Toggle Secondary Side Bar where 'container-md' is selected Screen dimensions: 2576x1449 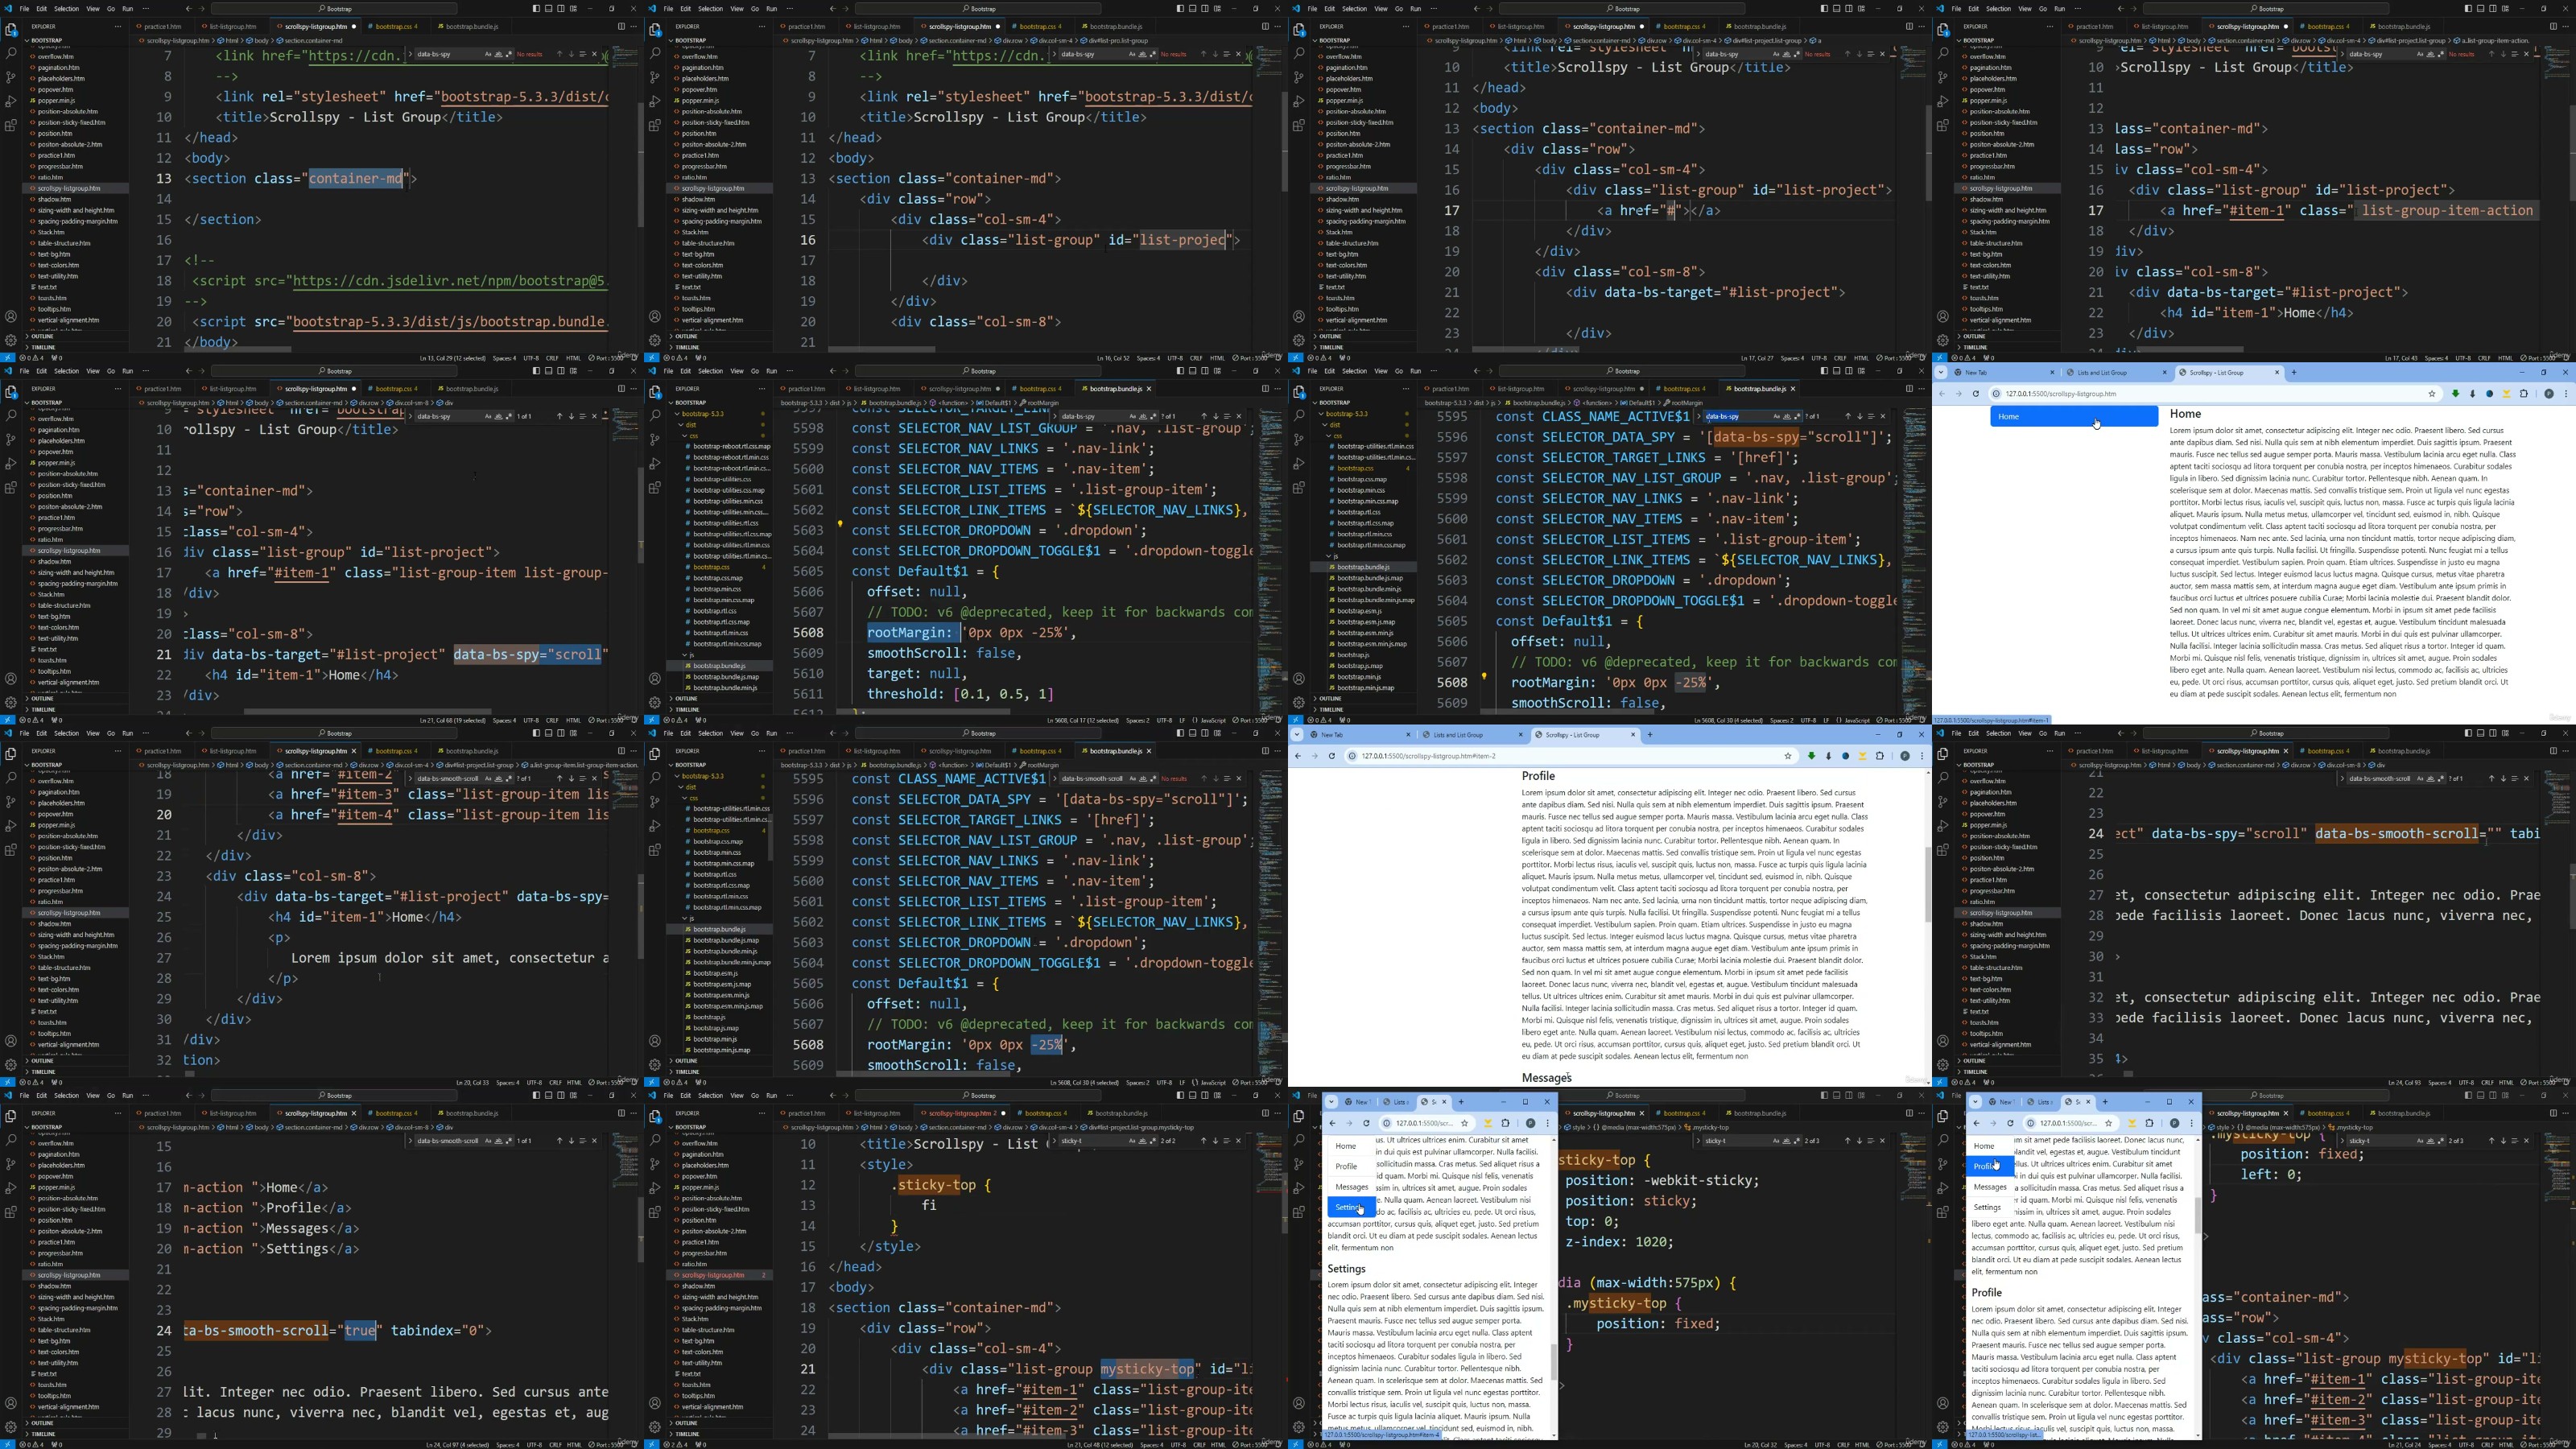562,8
